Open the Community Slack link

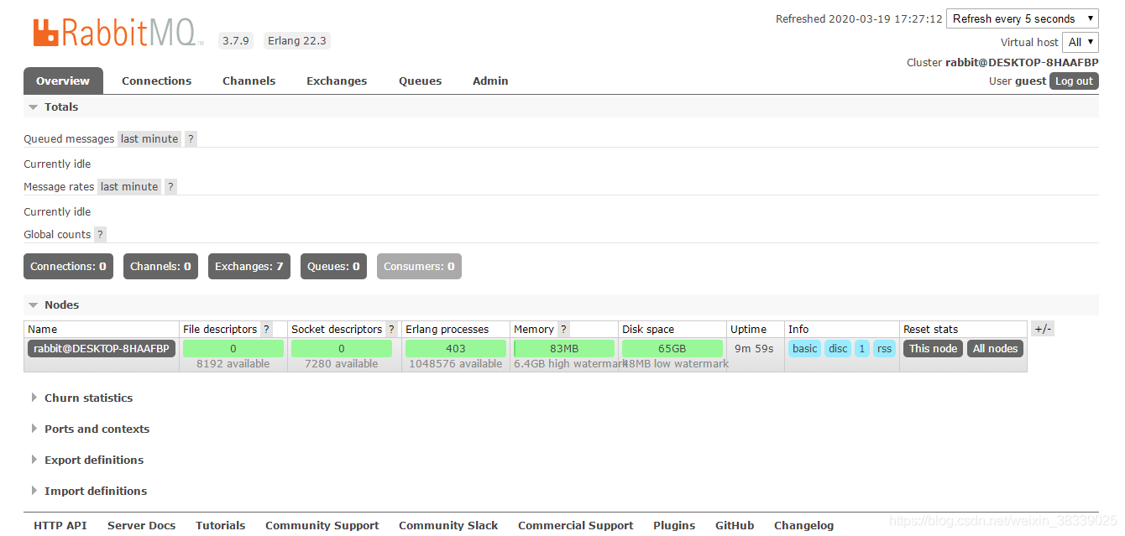448,526
